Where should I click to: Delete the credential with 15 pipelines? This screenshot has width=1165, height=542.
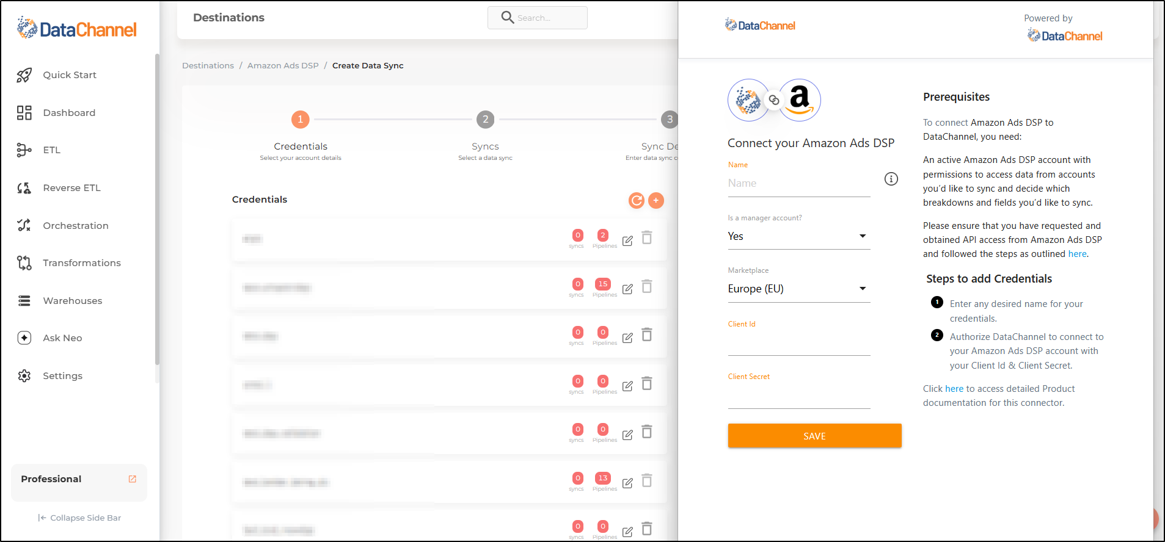(x=647, y=286)
